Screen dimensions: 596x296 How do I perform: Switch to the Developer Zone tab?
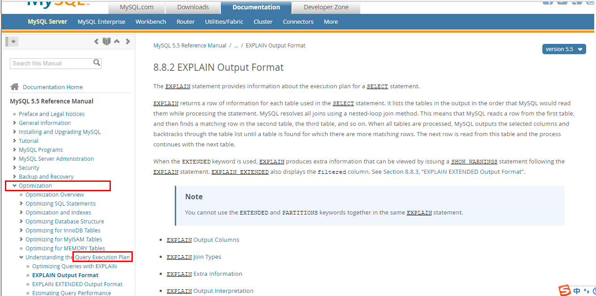pyautogui.click(x=326, y=7)
